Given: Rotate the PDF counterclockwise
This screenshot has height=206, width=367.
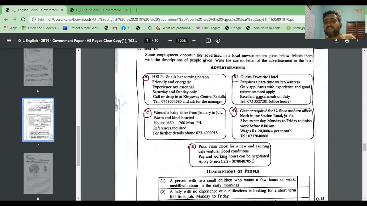Looking at the screenshot, I should [218, 41].
